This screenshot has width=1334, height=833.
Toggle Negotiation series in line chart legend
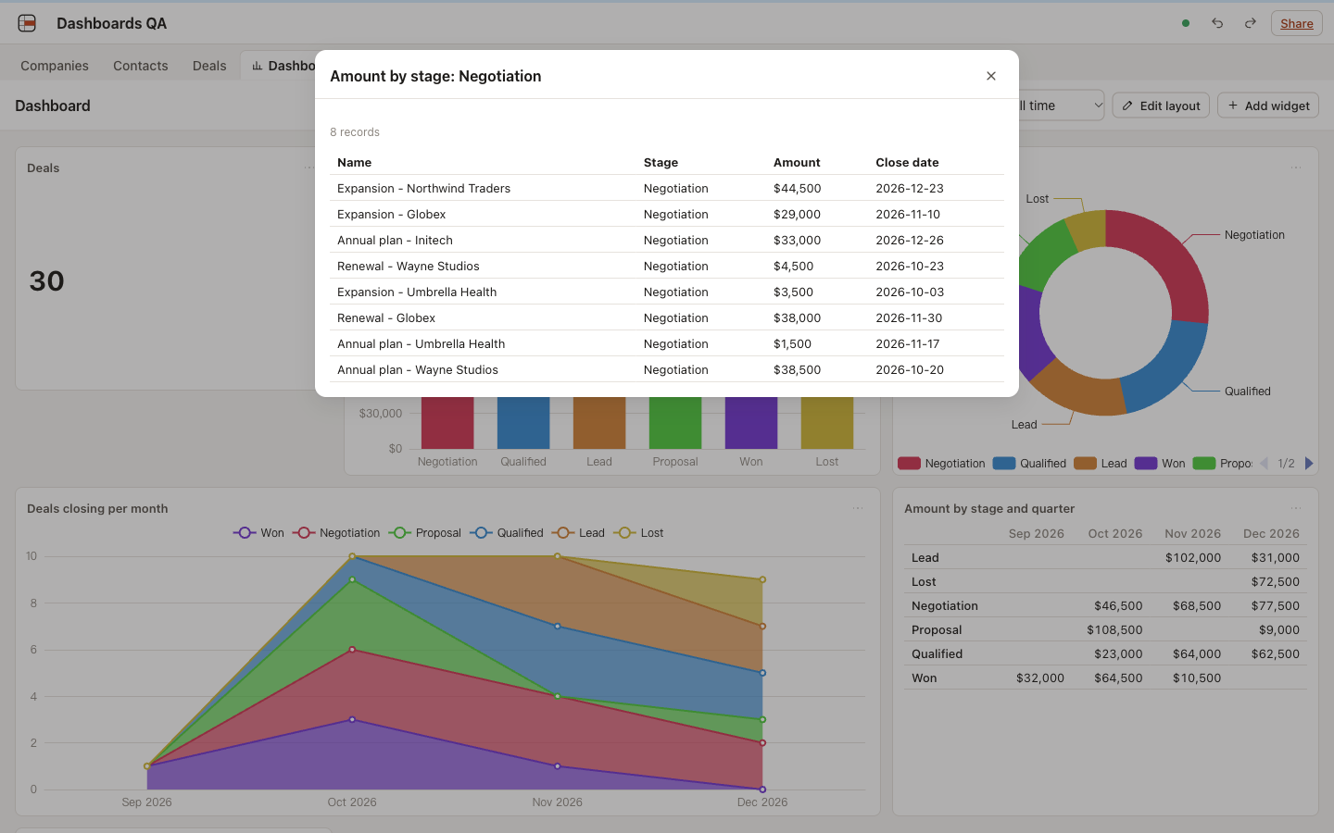point(336,533)
